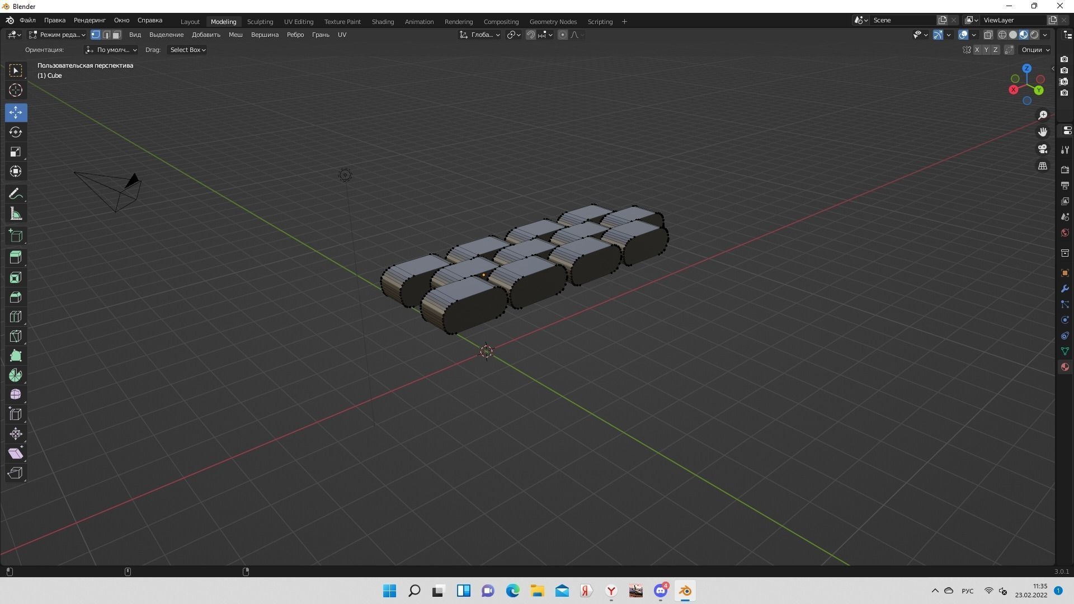Click the zoom magnifier in the viewport
Image resolution: width=1074 pixels, height=604 pixels.
tap(1043, 115)
